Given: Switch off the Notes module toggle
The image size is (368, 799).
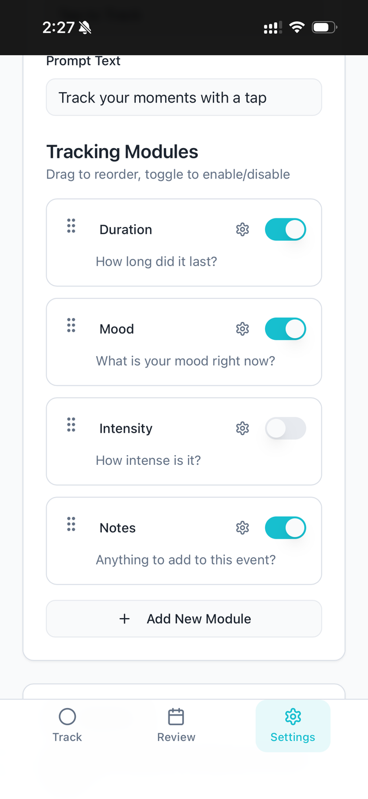Looking at the screenshot, I should (x=285, y=528).
